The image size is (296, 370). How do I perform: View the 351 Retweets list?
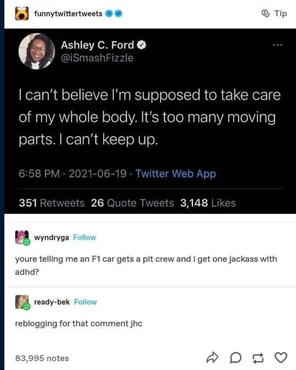52,203
